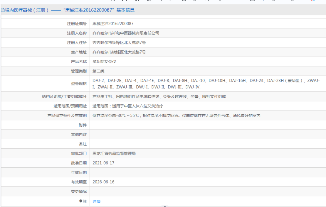The width and height of the screenshot is (326, 207).
Task: Click the 第二类 management category value
Action: [x=98, y=71]
